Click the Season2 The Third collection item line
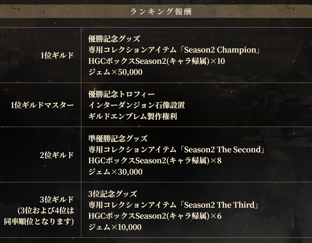 pyautogui.click(x=173, y=205)
